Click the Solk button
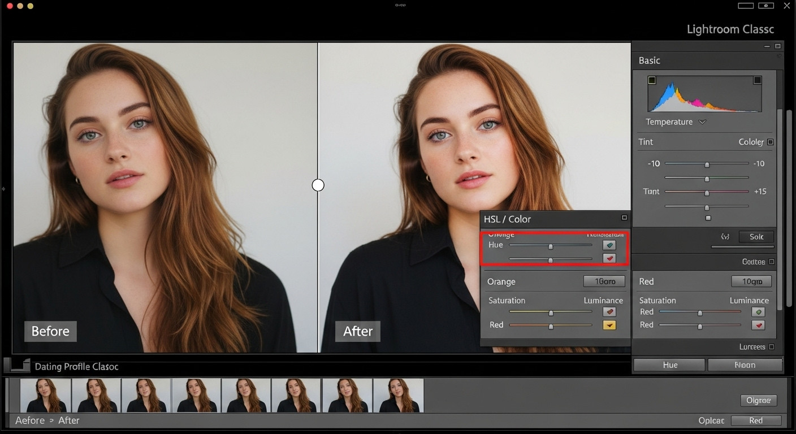The image size is (796, 434). [756, 237]
